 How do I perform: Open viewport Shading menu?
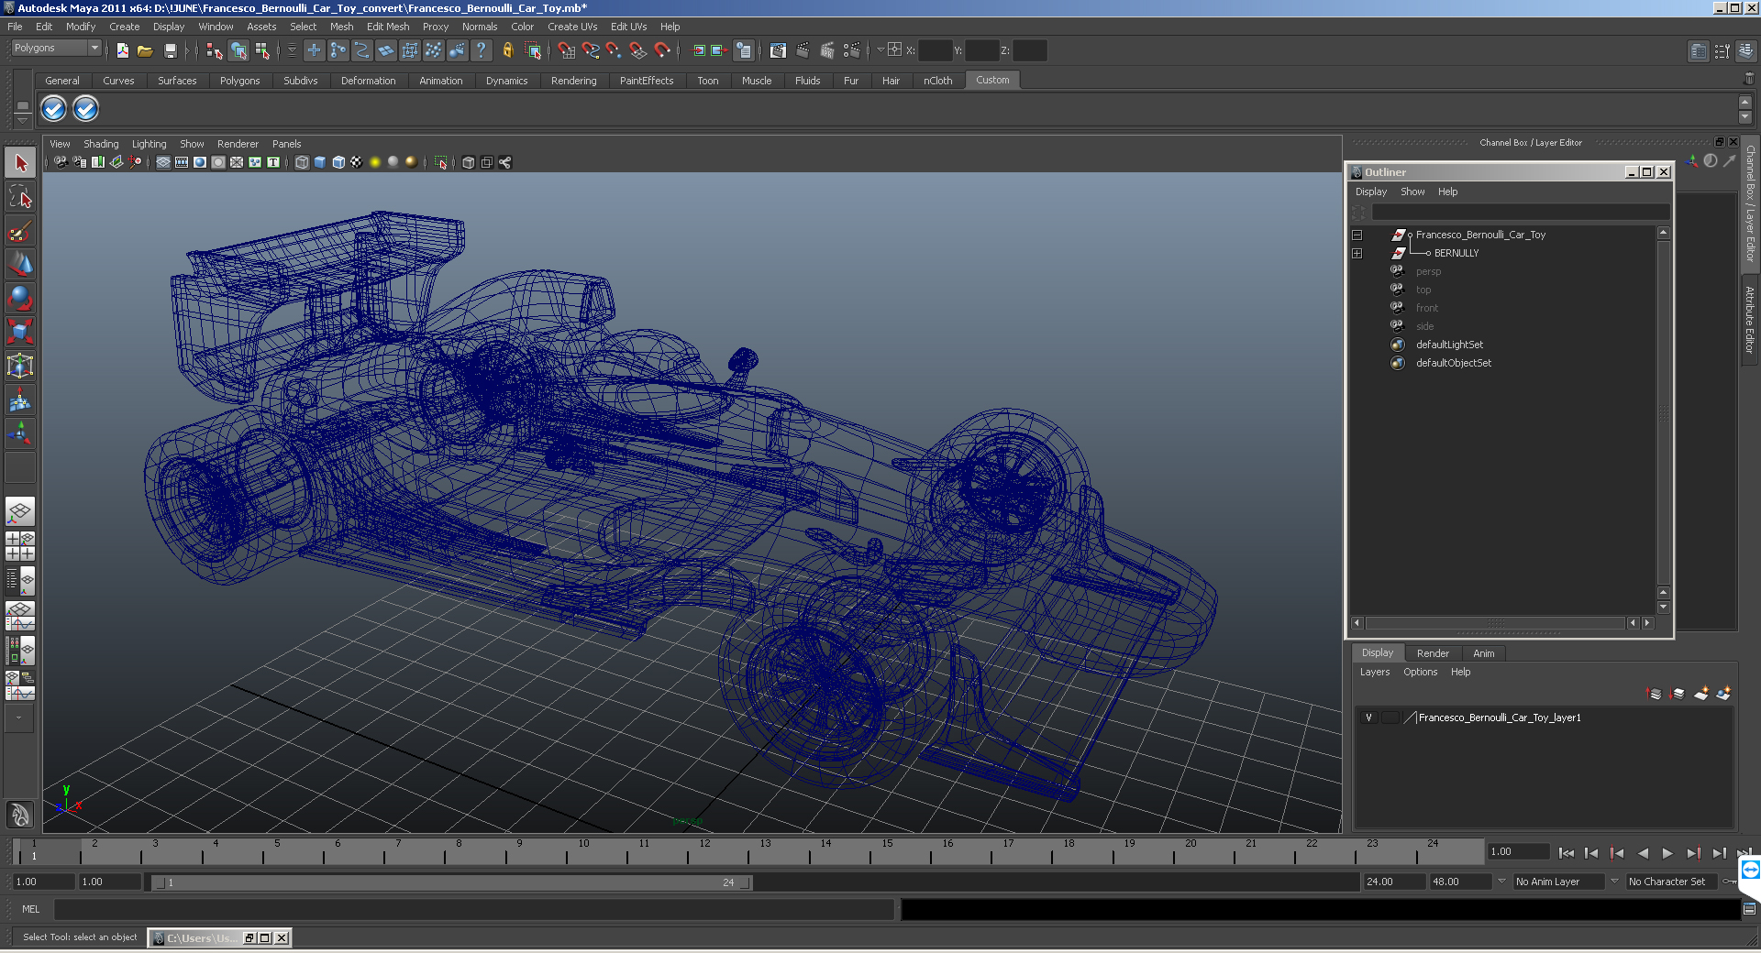click(101, 144)
